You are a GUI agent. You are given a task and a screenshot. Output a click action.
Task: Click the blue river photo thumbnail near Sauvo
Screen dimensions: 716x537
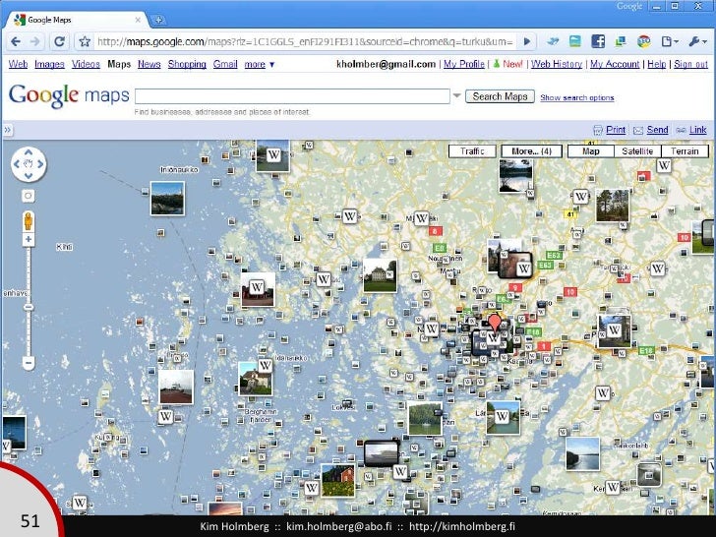(582, 454)
